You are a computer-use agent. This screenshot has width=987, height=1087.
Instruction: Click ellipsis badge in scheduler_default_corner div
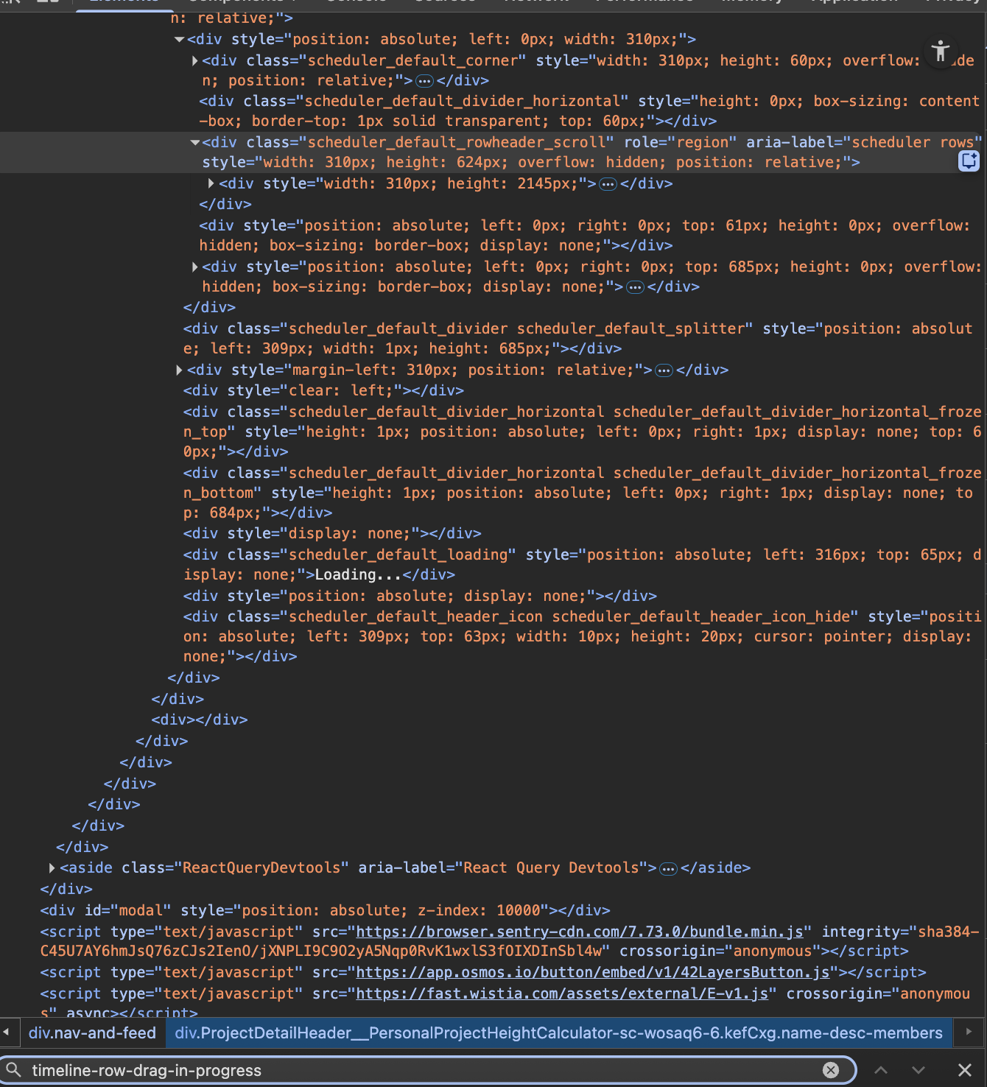pos(424,81)
